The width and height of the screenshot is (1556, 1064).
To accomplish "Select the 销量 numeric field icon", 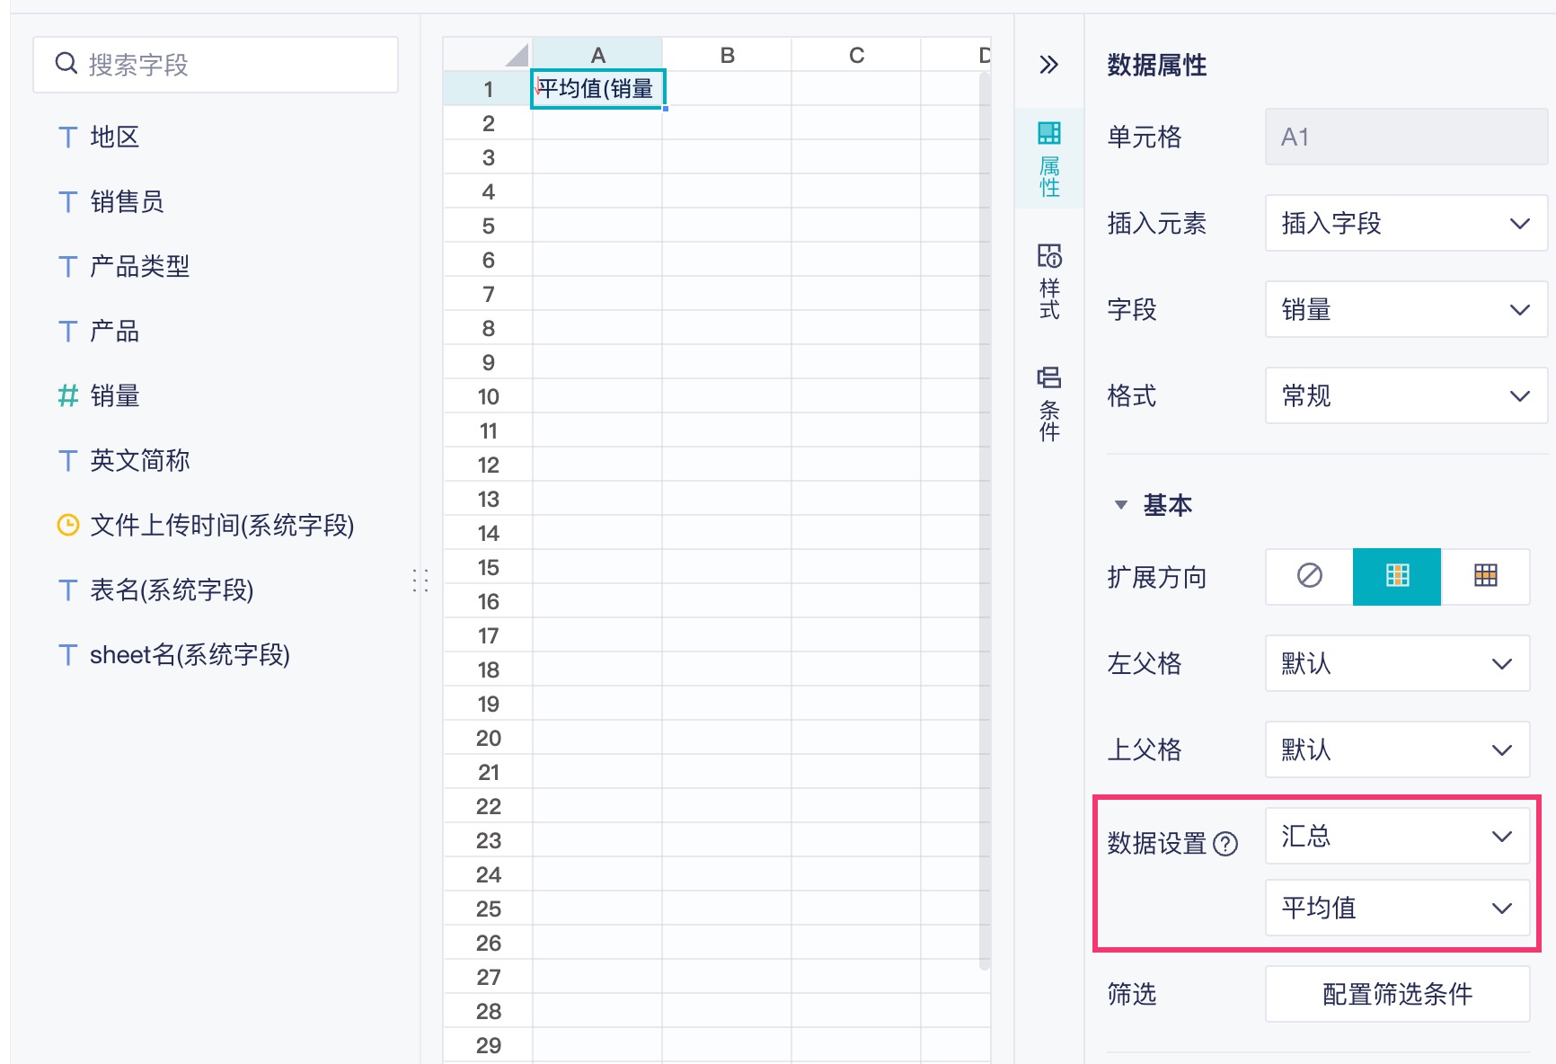I will click(67, 395).
